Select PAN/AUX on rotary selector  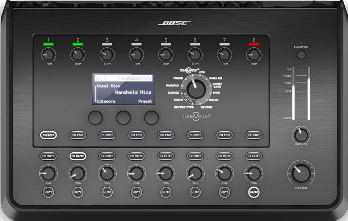173,86
